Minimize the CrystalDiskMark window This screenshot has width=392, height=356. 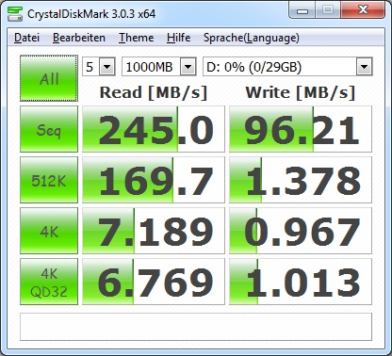pyautogui.click(x=302, y=10)
